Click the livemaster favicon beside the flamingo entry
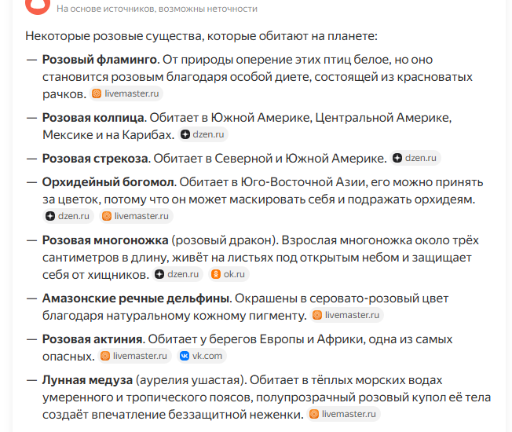This screenshot has width=512, height=432. (97, 93)
